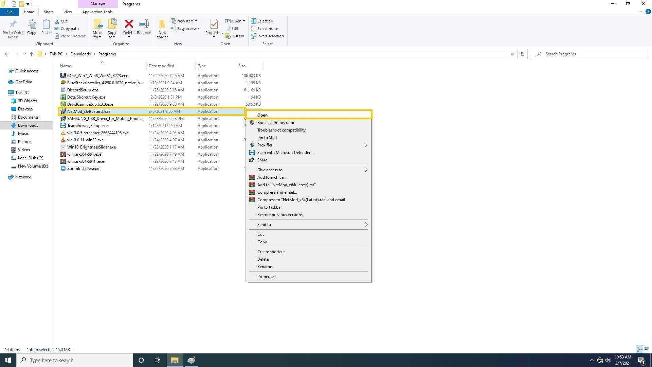Expand the Open dropdown in ribbon

pyautogui.click(x=244, y=21)
